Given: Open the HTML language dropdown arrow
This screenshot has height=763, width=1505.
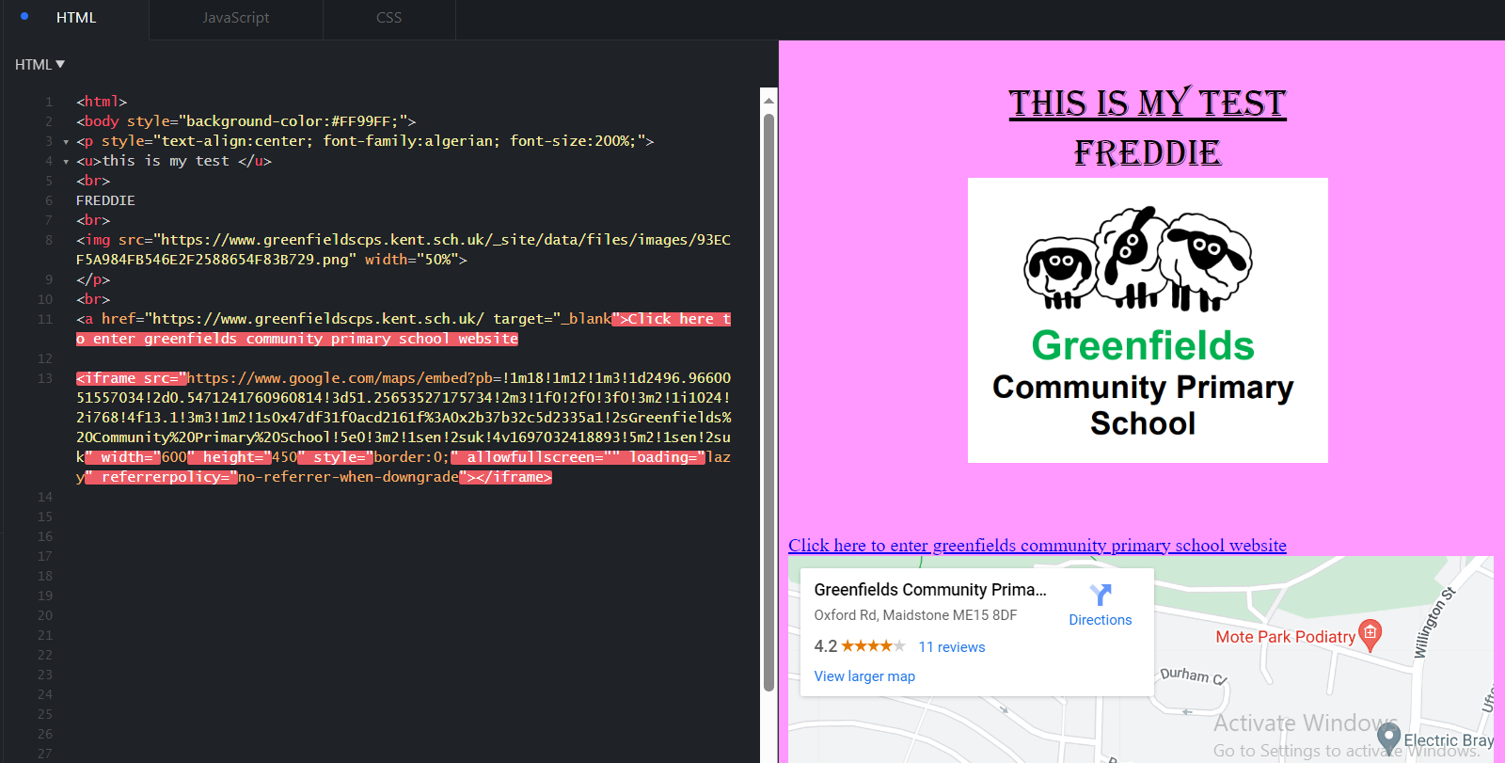Looking at the screenshot, I should [60, 64].
